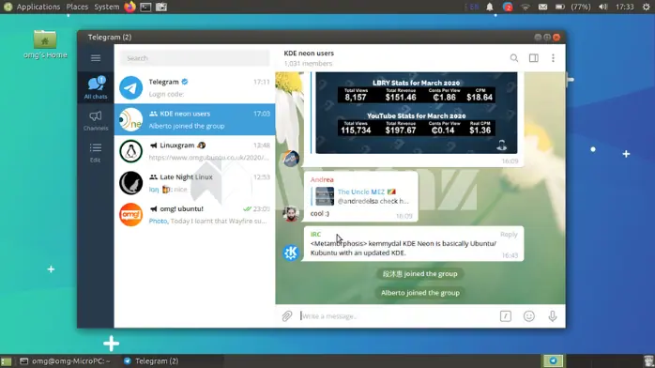Click the Show Desktop button in bottom panel
655x368 pixels.
click(x=6, y=361)
